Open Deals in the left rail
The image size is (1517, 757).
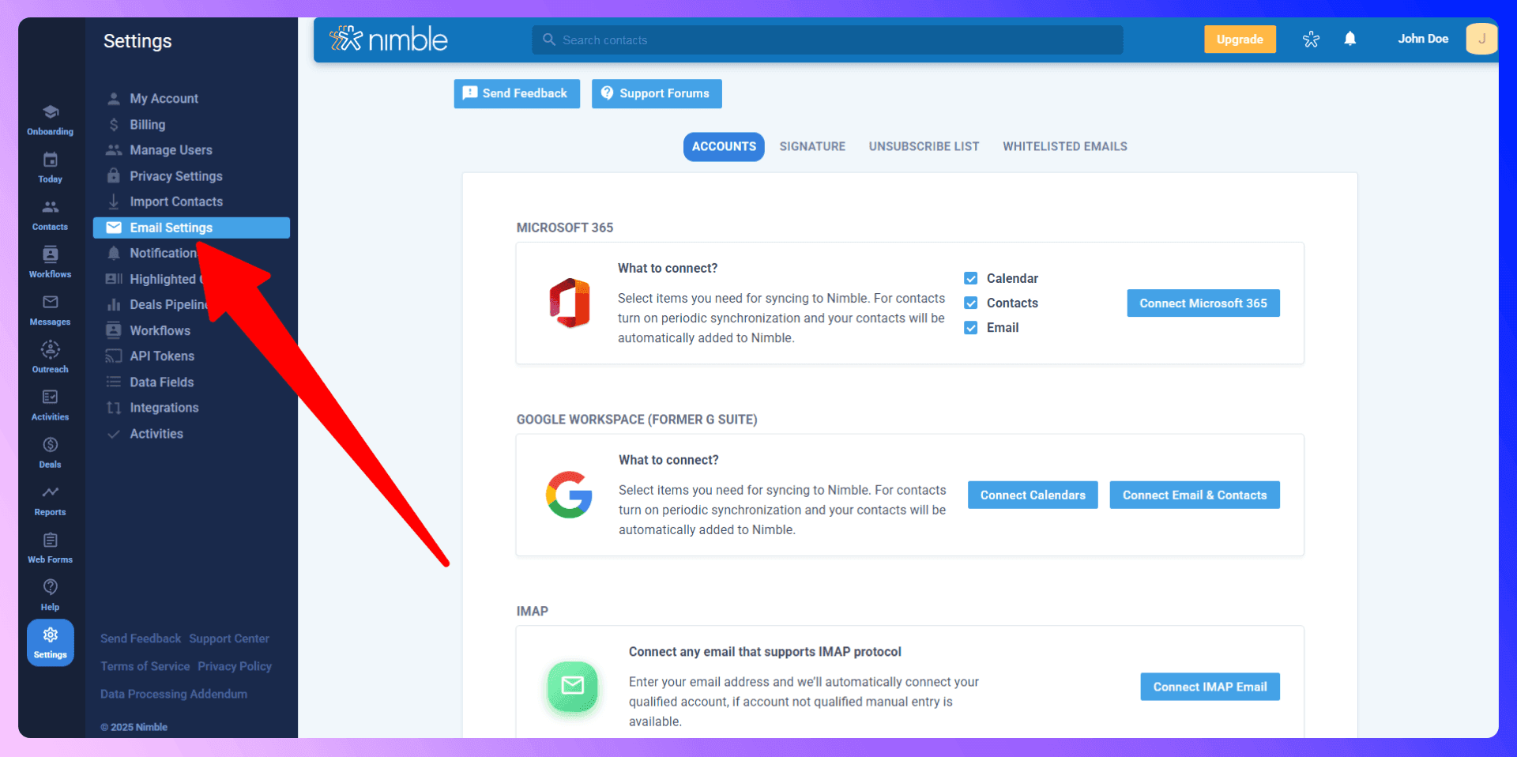[50, 452]
